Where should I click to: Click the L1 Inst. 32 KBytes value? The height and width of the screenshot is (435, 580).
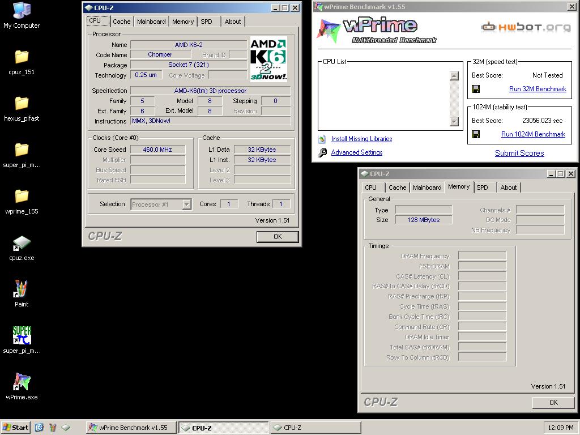click(x=262, y=160)
